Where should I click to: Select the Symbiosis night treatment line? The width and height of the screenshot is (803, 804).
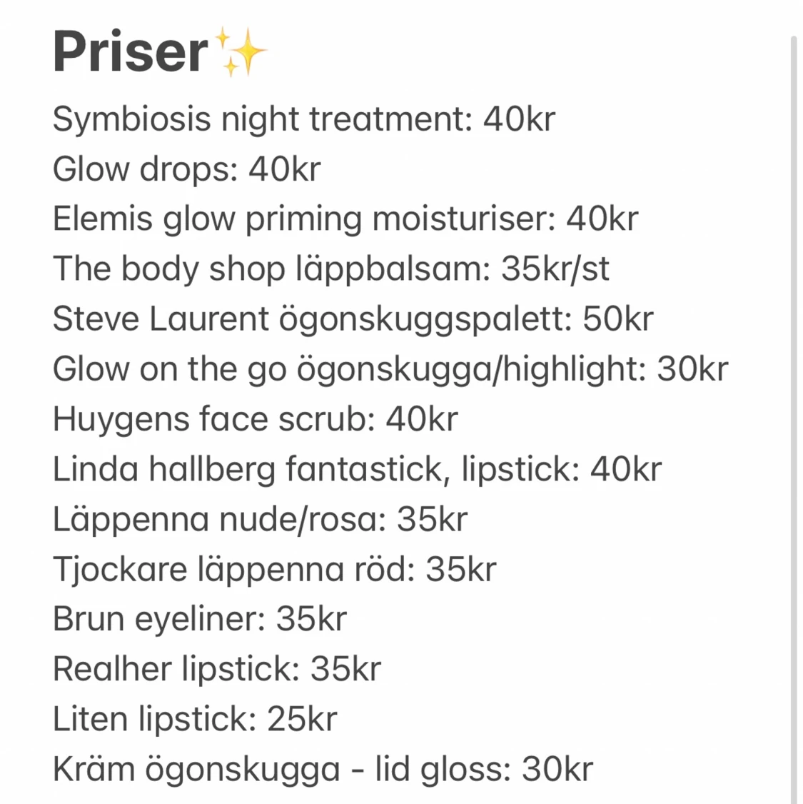pyautogui.click(x=304, y=120)
